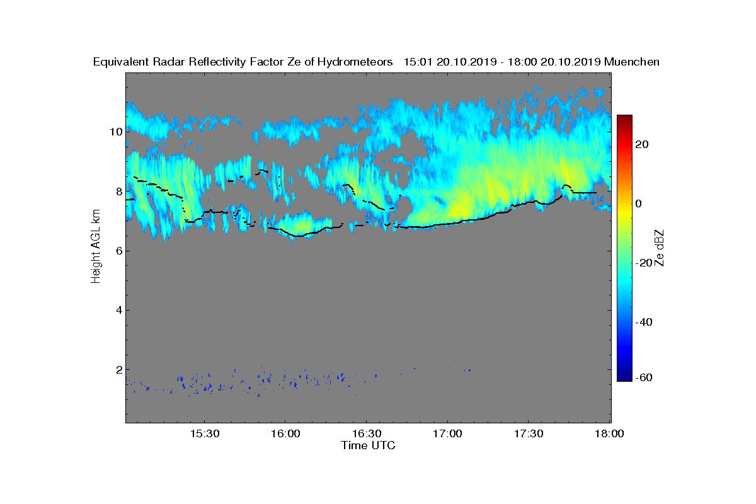Click the '-60' colorbar tick label
The height and width of the screenshot is (504, 756).
point(644,377)
